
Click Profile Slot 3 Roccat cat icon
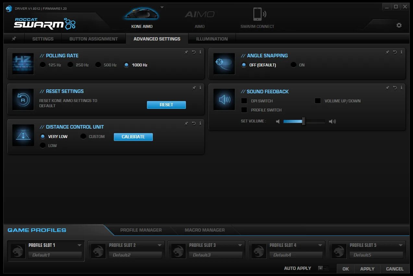click(x=179, y=251)
